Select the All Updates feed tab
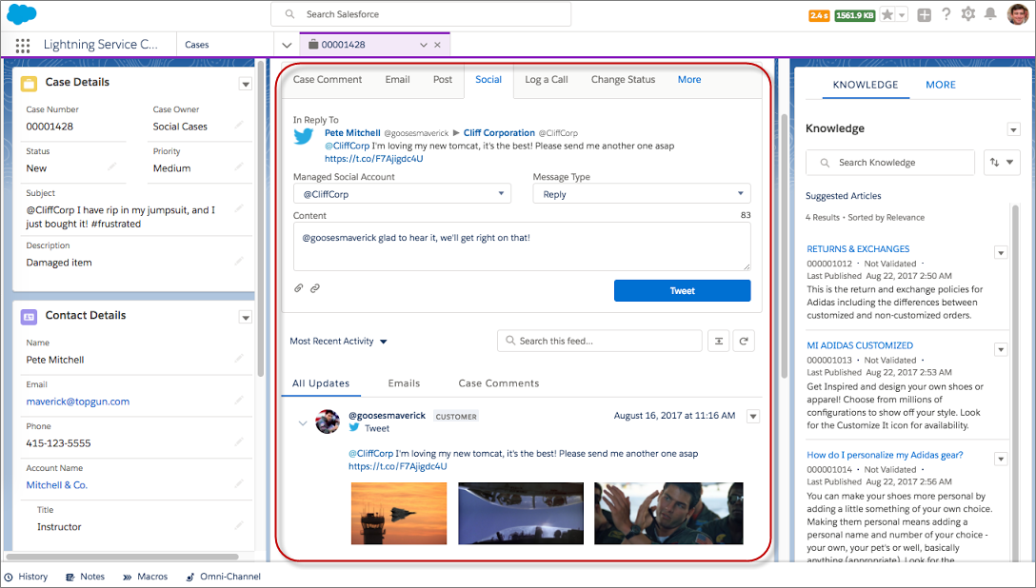 coord(321,383)
